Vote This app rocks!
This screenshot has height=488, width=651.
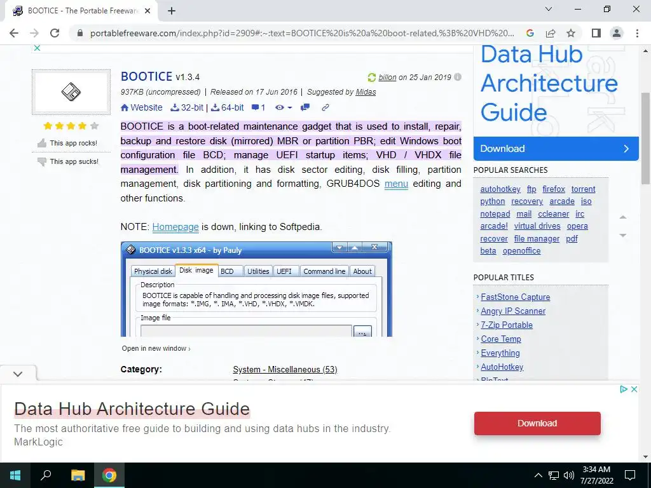pos(67,143)
